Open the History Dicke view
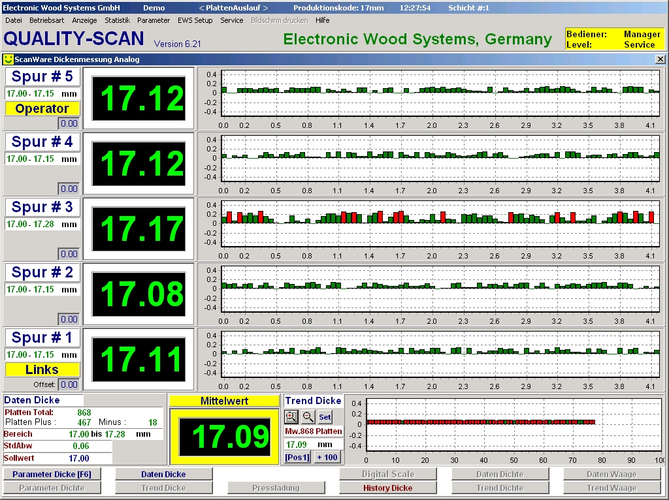 click(x=388, y=488)
